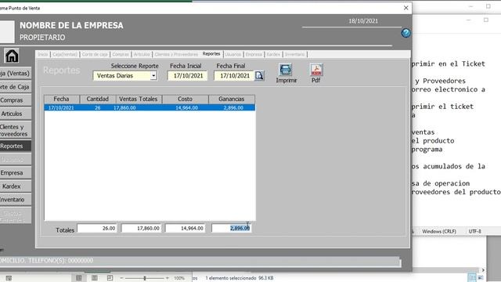Viewport: 501px width, 282px height.
Task: Open the blue help question mark
Action: coord(405,33)
